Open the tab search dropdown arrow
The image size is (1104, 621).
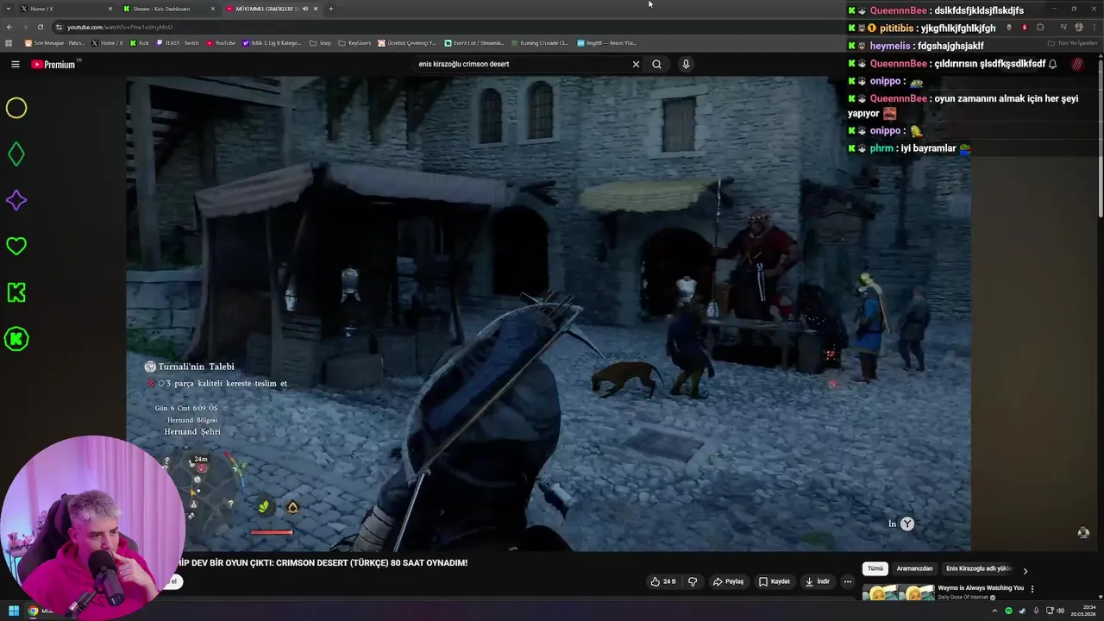[x=8, y=9]
